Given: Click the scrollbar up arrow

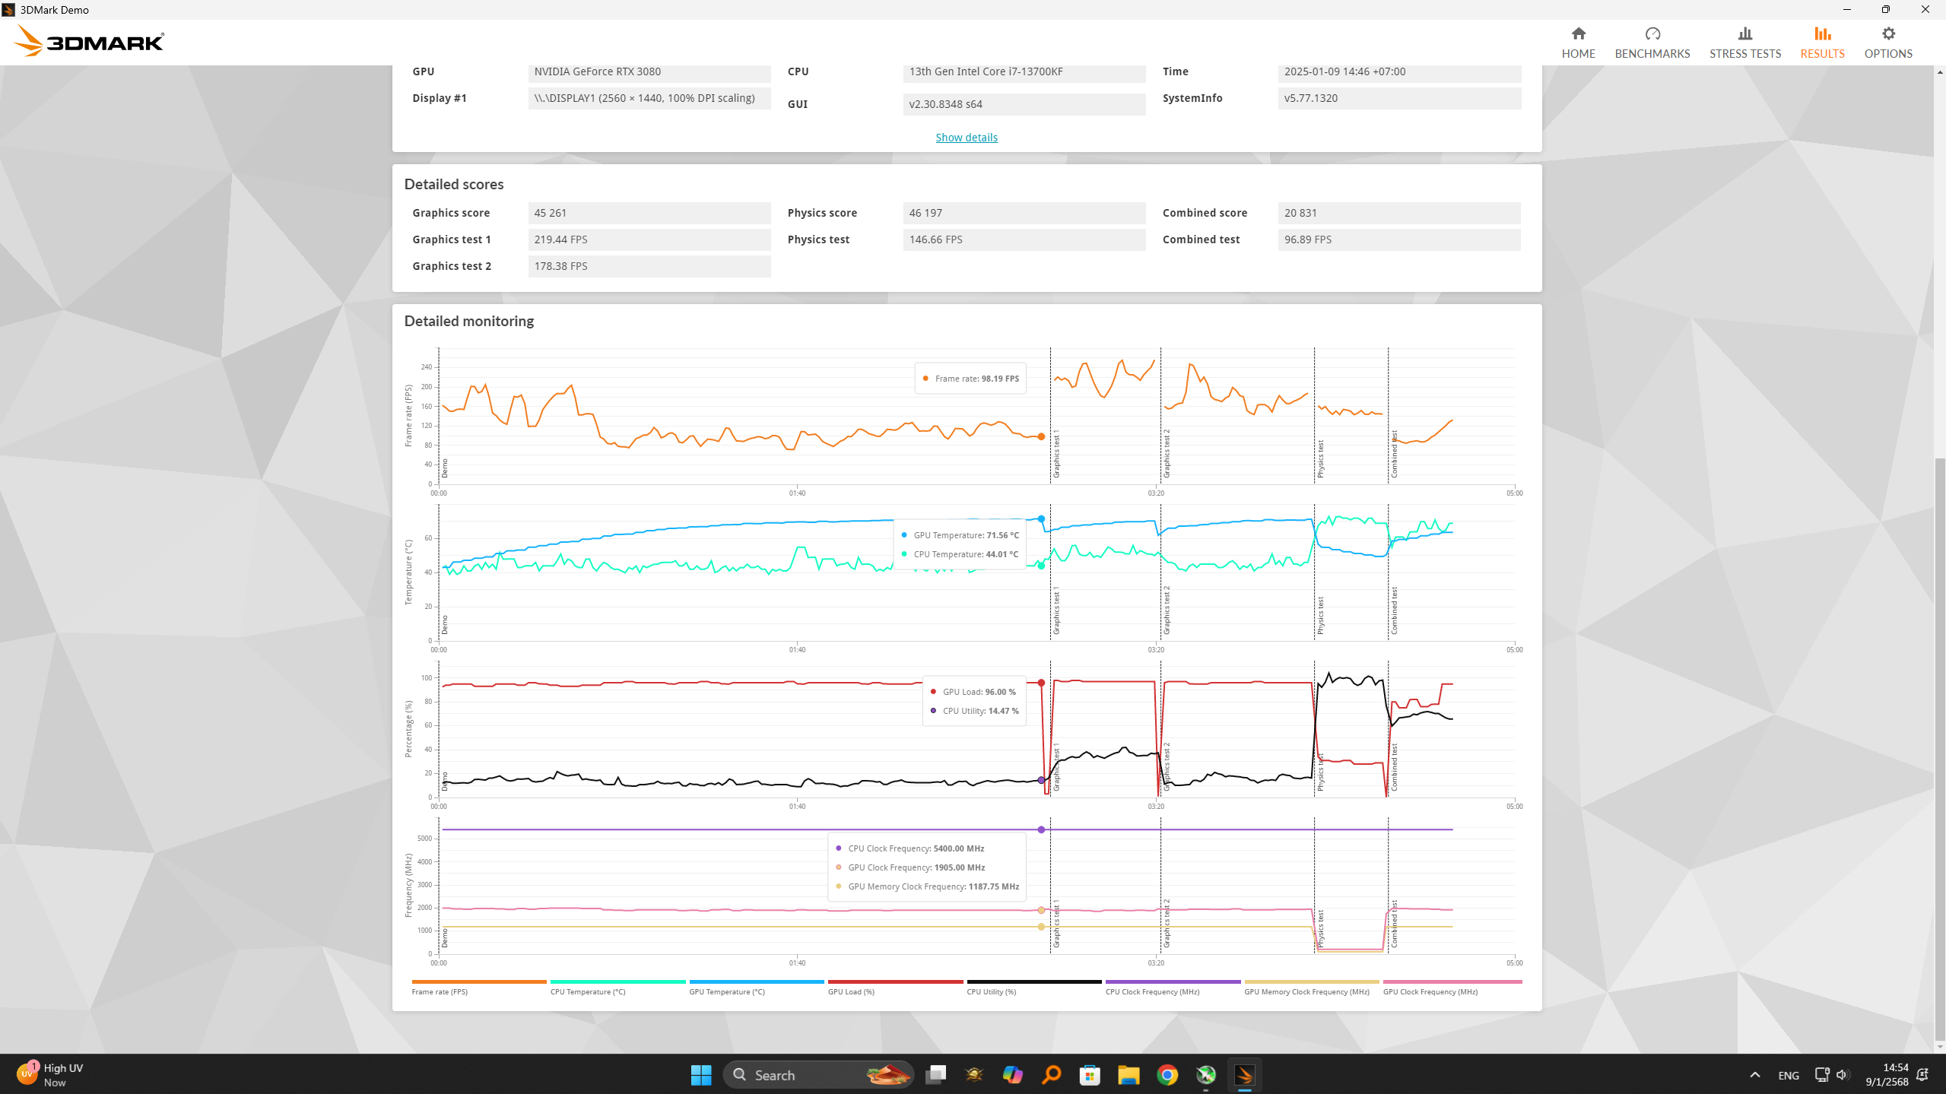Looking at the screenshot, I should click(1939, 72).
